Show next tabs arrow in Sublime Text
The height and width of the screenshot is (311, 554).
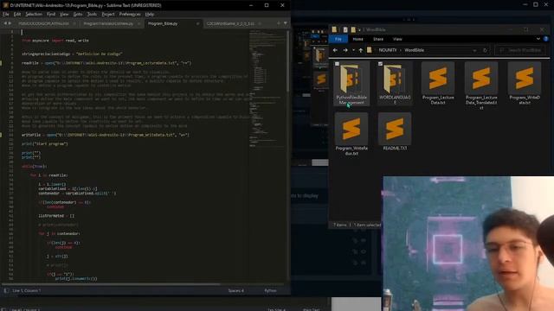[x=10, y=23]
